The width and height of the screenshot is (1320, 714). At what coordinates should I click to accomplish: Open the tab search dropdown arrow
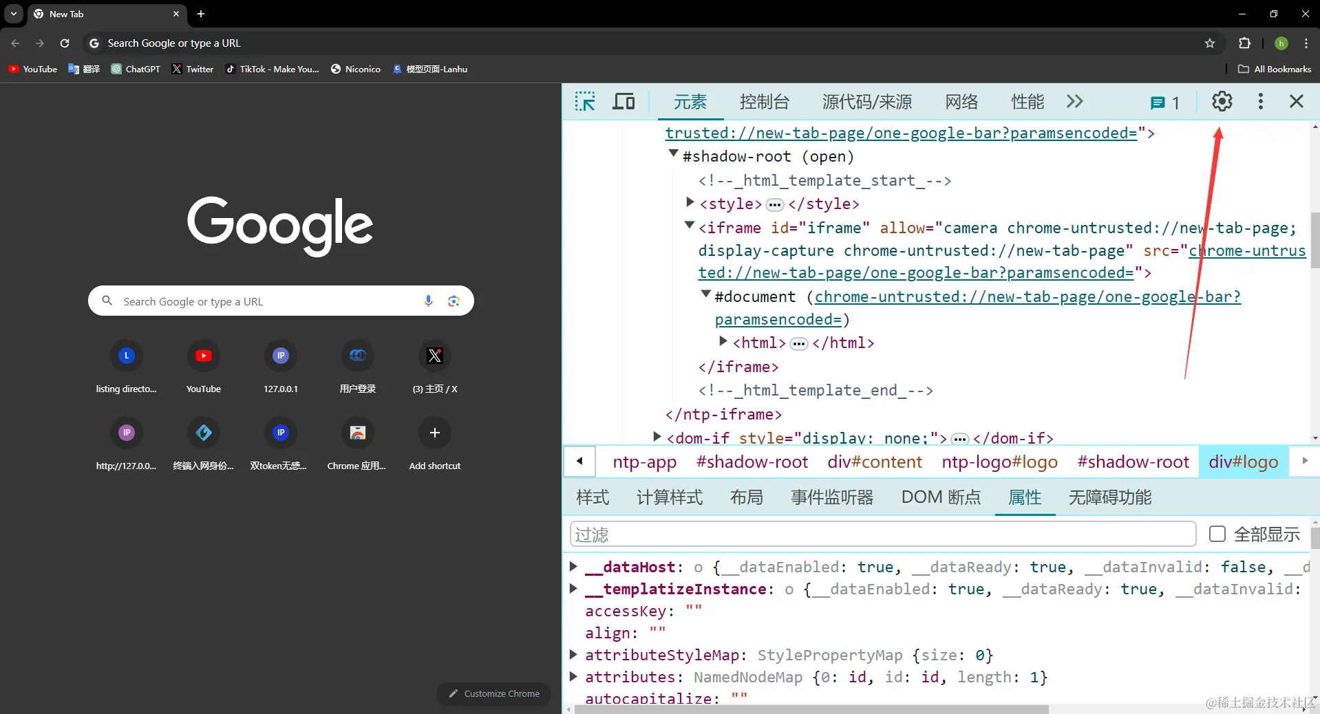click(x=14, y=14)
